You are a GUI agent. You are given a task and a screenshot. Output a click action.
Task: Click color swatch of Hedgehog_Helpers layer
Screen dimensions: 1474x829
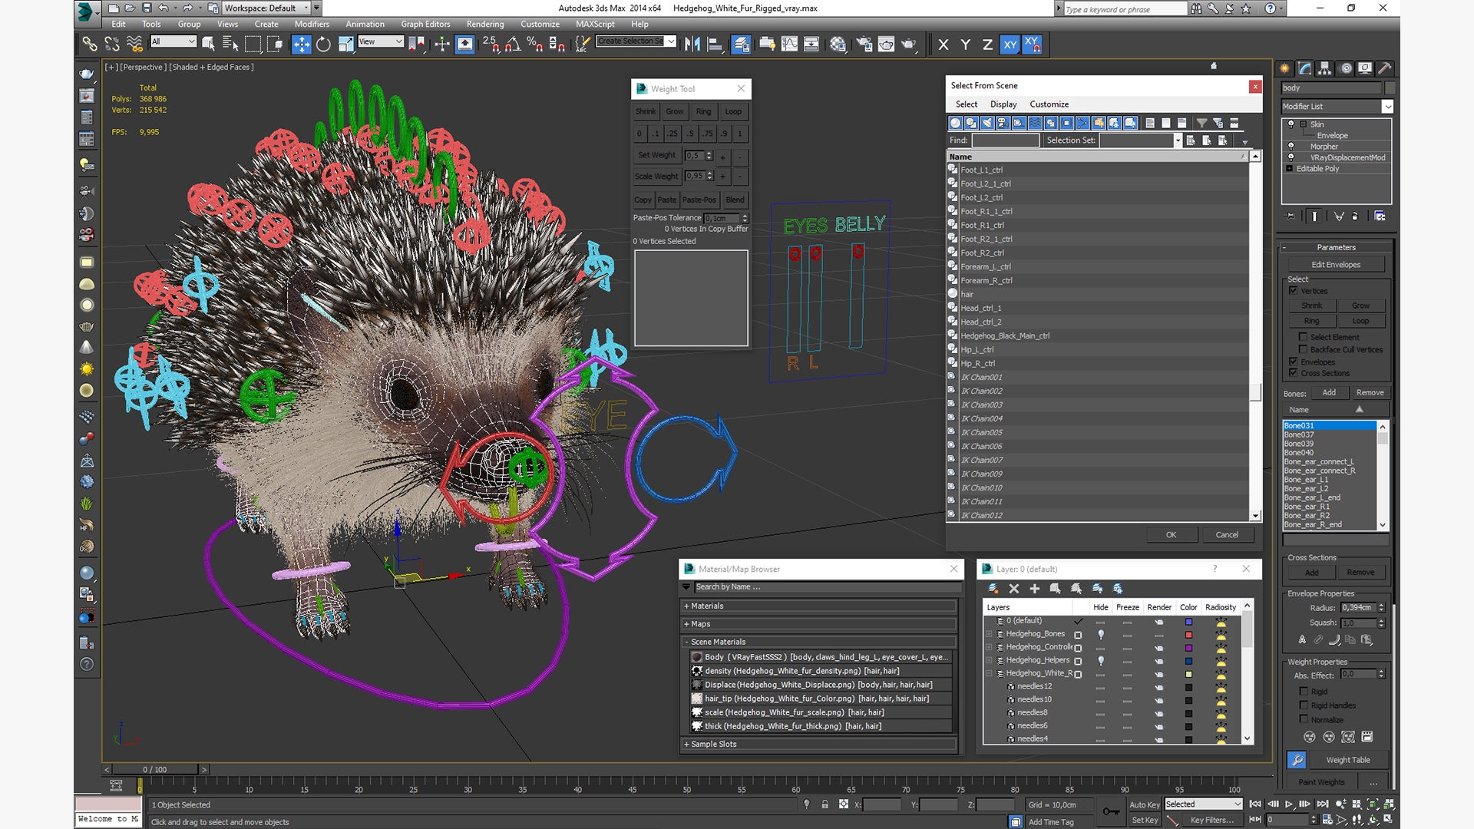[x=1188, y=661]
